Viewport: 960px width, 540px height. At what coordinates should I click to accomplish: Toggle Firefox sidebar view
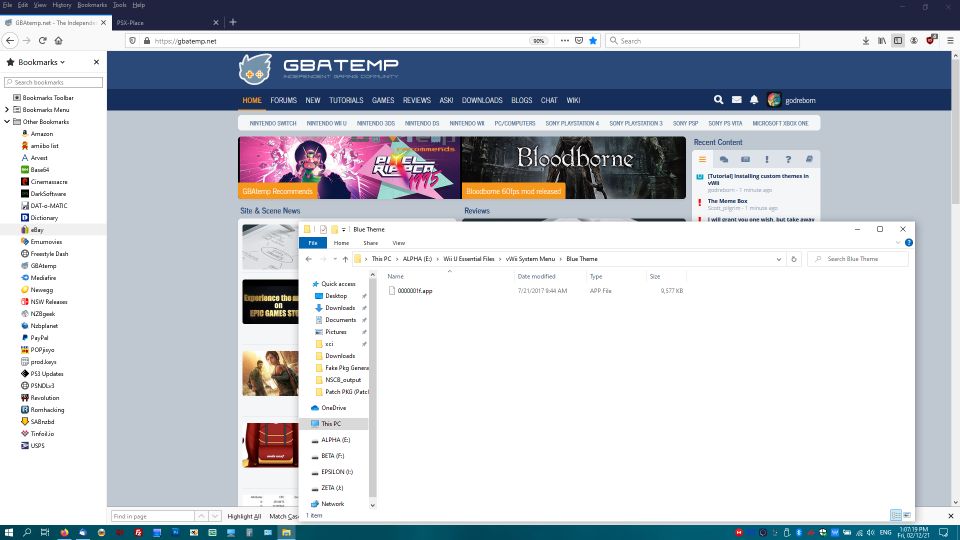[x=898, y=40]
